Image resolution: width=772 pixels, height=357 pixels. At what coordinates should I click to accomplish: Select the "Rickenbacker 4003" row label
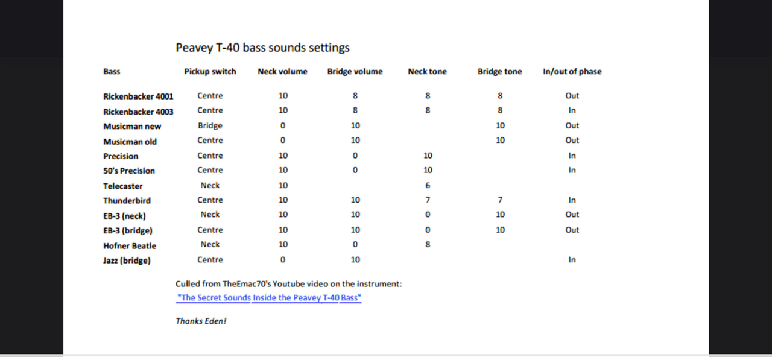pos(138,112)
